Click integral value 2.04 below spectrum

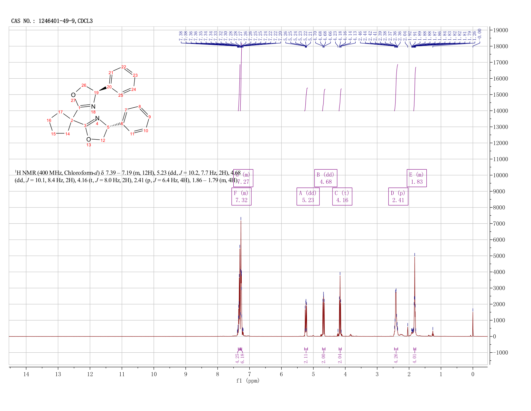pos(340,358)
